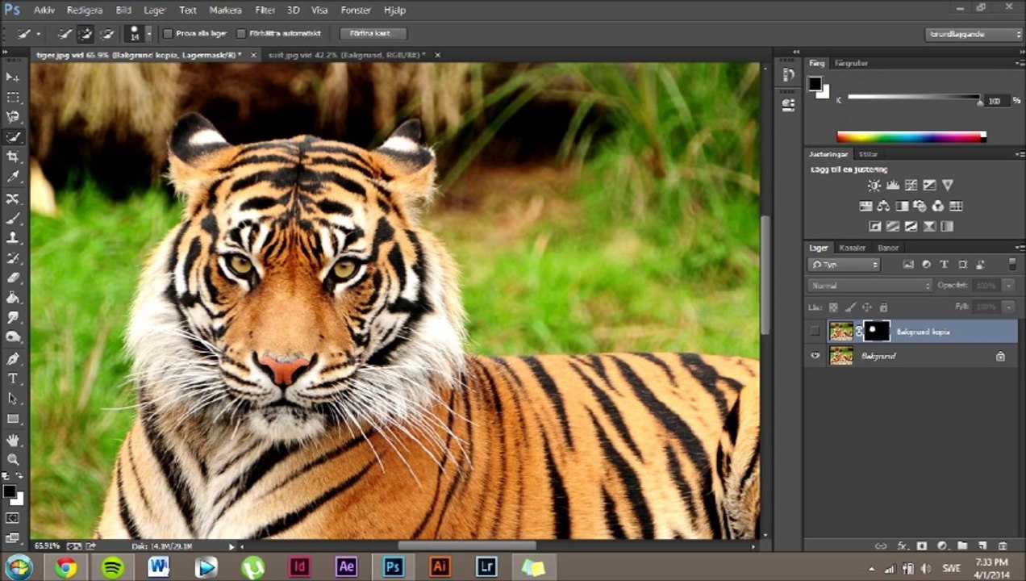Screen dimensions: 1026x581
Task: Click the foreground color swatch in Färg panel
Action: (x=815, y=84)
